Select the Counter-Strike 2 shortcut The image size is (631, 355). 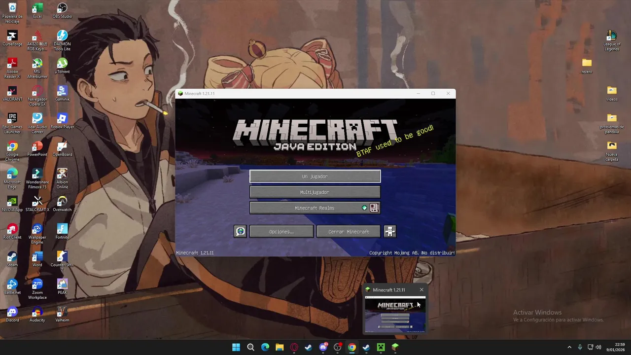(x=62, y=262)
